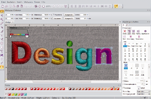
Task: Click the Redo arrow icon
Action: point(31,6)
